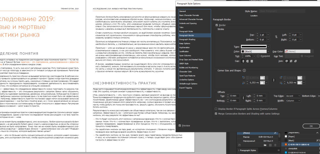Click the OK button
The height and width of the screenshot is (154, 320).
pos(311,126)
